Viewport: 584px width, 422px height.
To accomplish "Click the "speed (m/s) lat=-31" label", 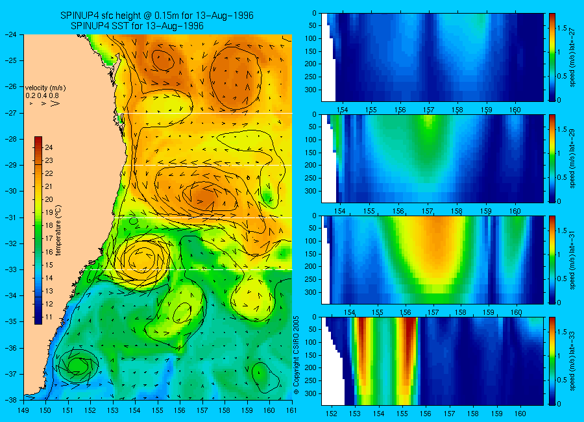I will (x=573, y=260).
